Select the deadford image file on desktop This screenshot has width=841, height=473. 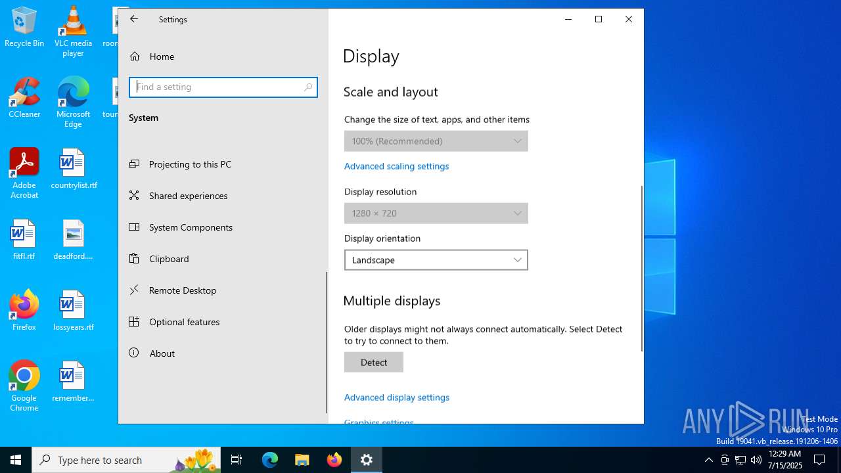[x=73, y=240]
